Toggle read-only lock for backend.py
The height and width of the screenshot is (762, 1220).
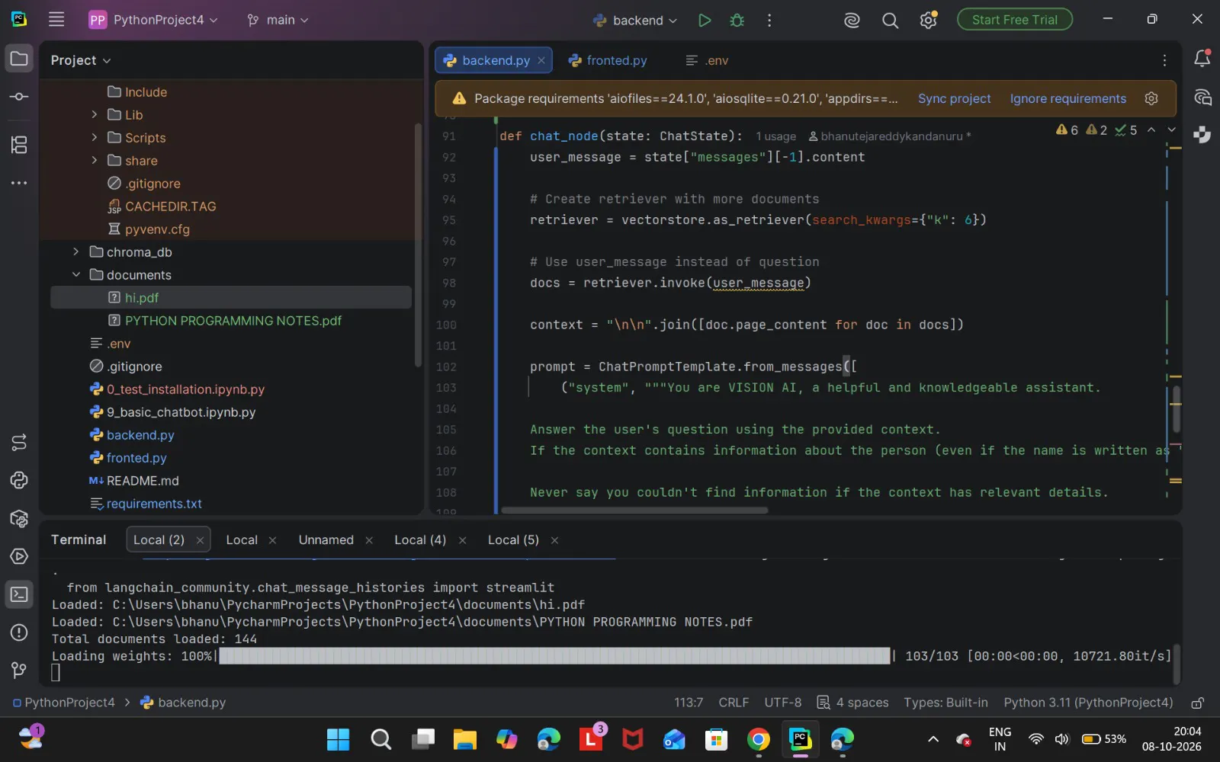1198,703
